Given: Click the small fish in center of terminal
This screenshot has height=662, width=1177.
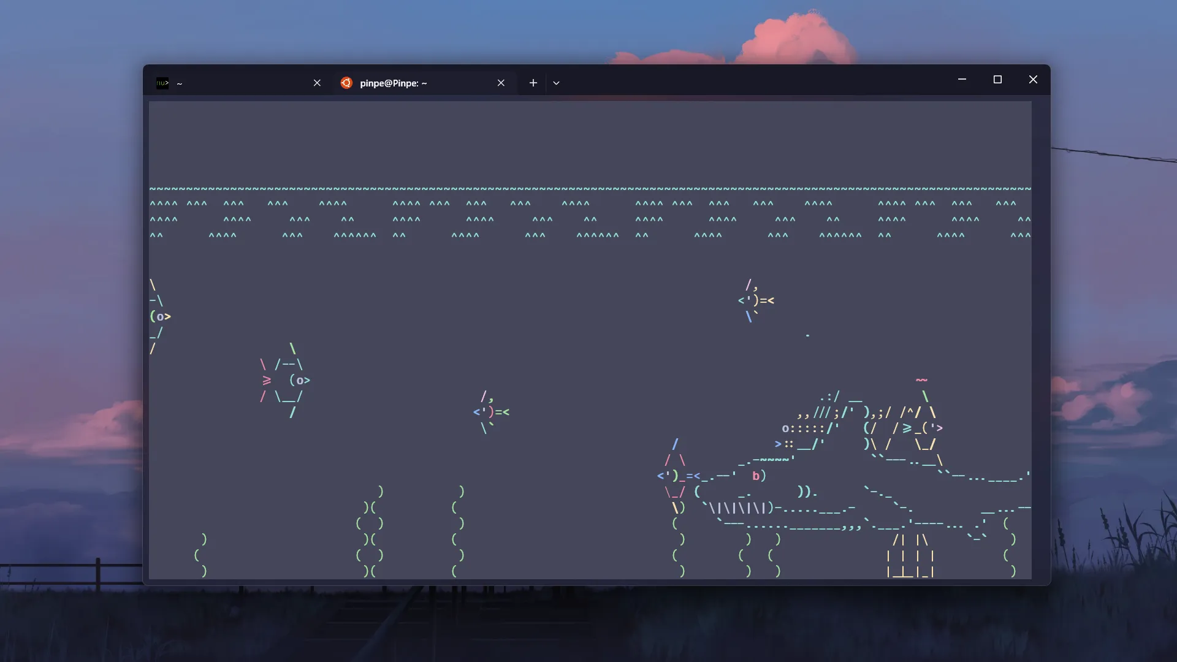Looking at the screenshot, I should [490, 412].
